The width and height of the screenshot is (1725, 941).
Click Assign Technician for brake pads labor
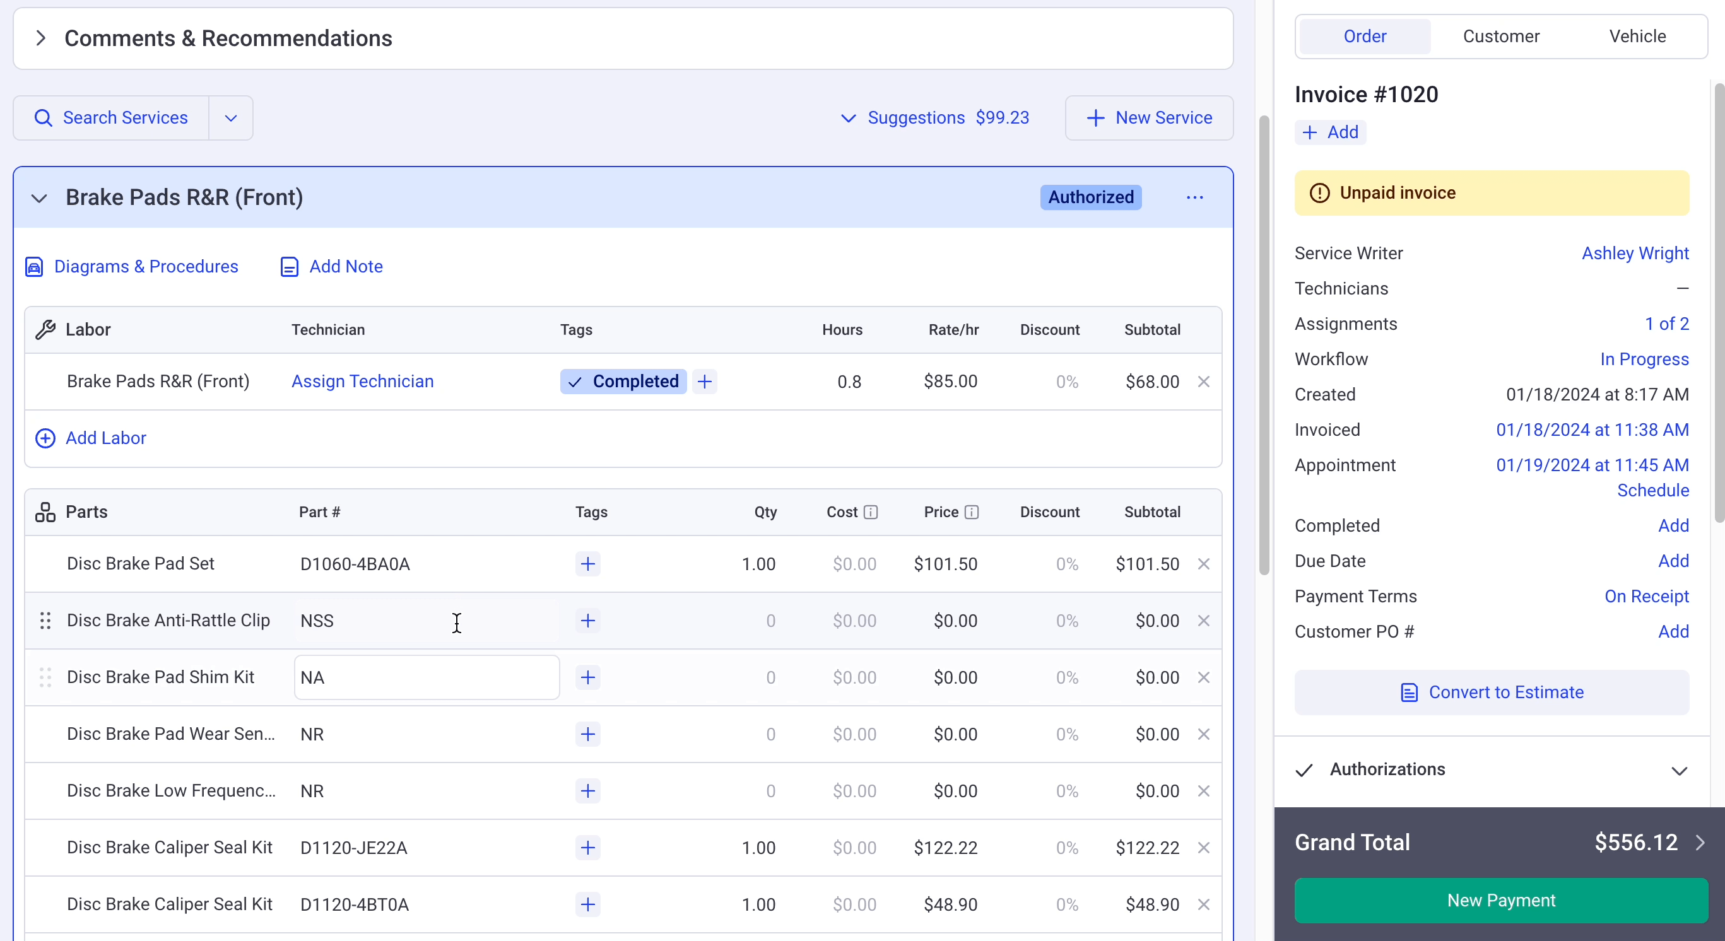[x=362, y=382]
